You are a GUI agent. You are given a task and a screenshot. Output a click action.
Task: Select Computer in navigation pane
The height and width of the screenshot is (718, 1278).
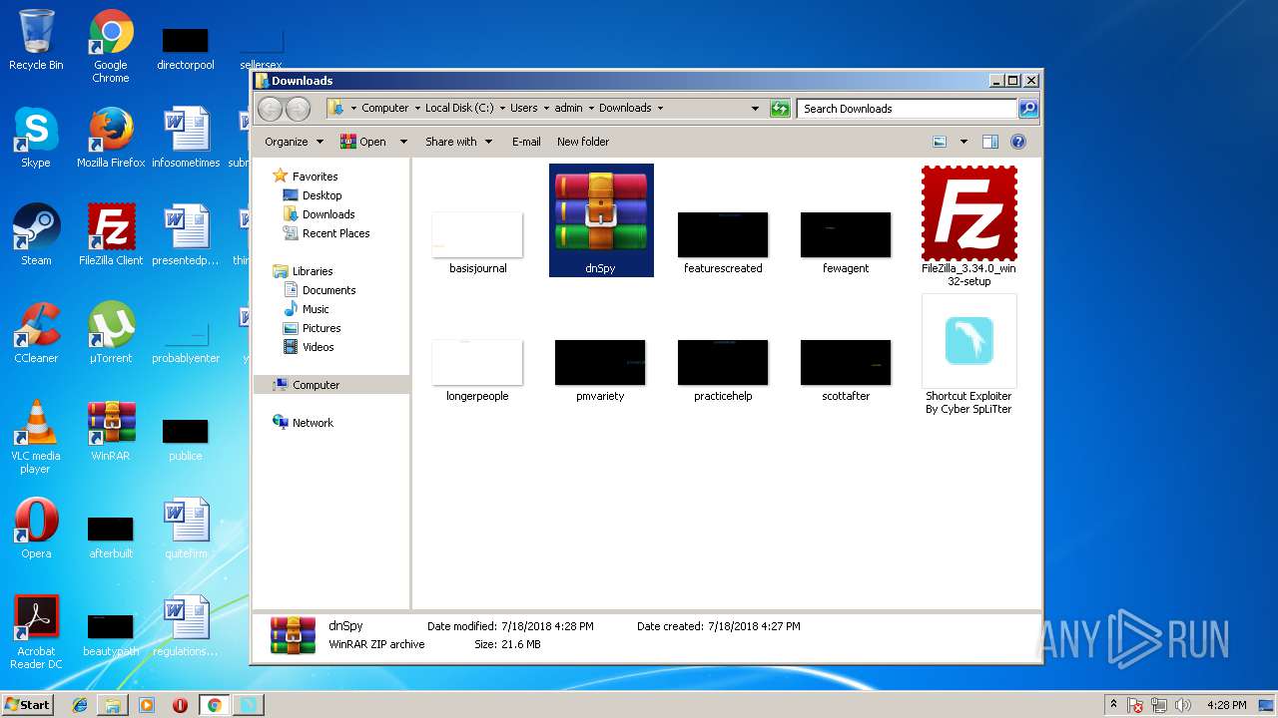330,385
